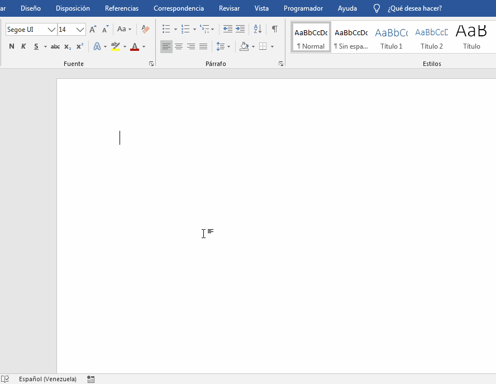Open the Fuente dialog launcher
The image size is (496, 384).
click(151, 64)
